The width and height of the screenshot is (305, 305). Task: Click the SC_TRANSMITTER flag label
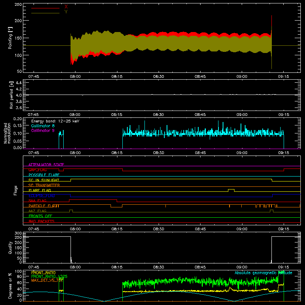[x=44, y=185]
